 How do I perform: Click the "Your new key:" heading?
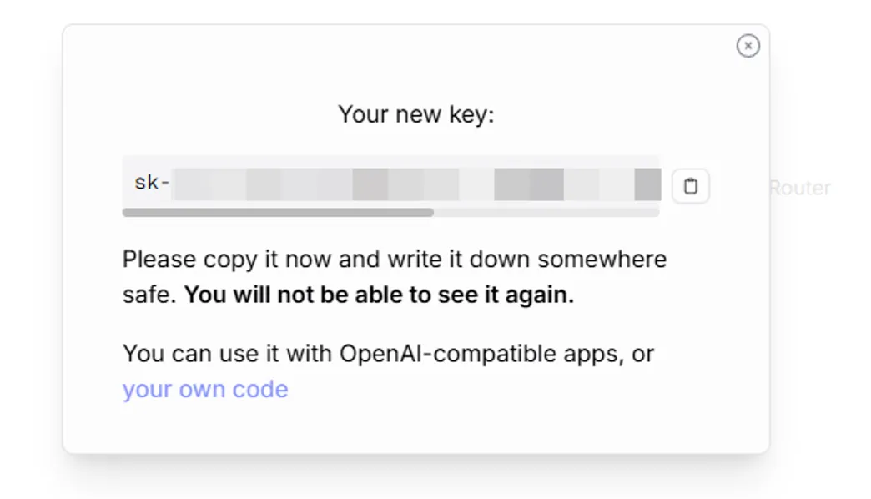click(x=415, y=114)
